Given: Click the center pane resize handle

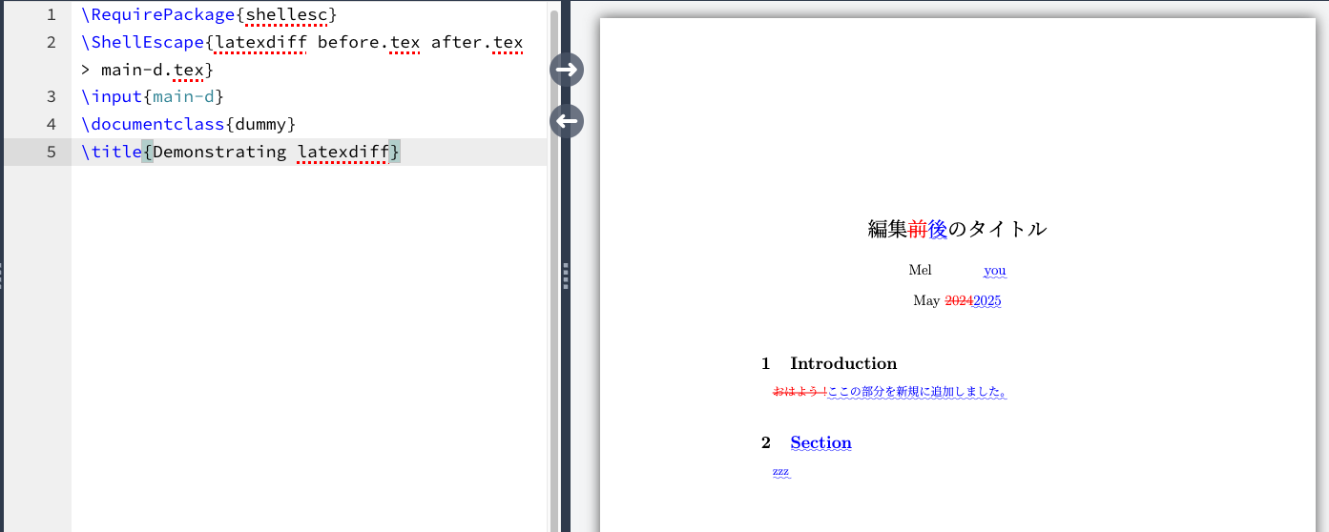Looking at the screenshot, I should pyautogui.click(x=567, y=276).
